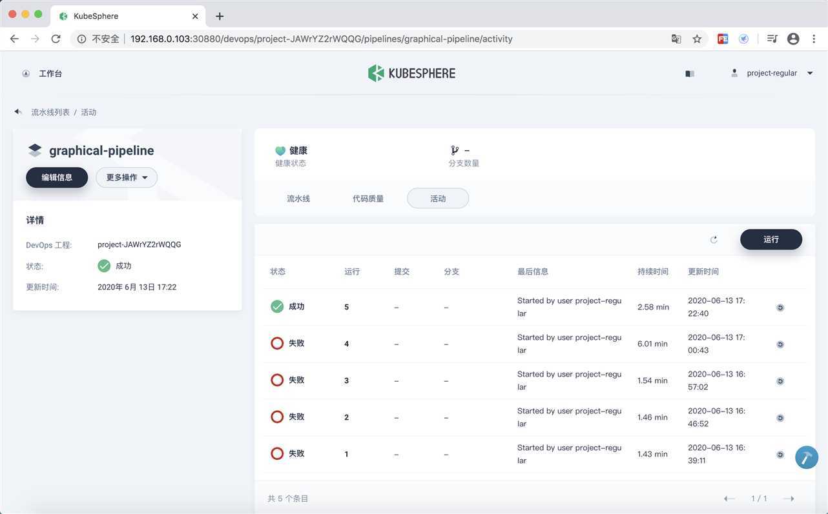Screen dimensions: 828x514
Task: Click the 1.43 min duration cell
Action: click(653, 454)
